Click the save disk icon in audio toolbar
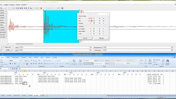 [58, 8]
